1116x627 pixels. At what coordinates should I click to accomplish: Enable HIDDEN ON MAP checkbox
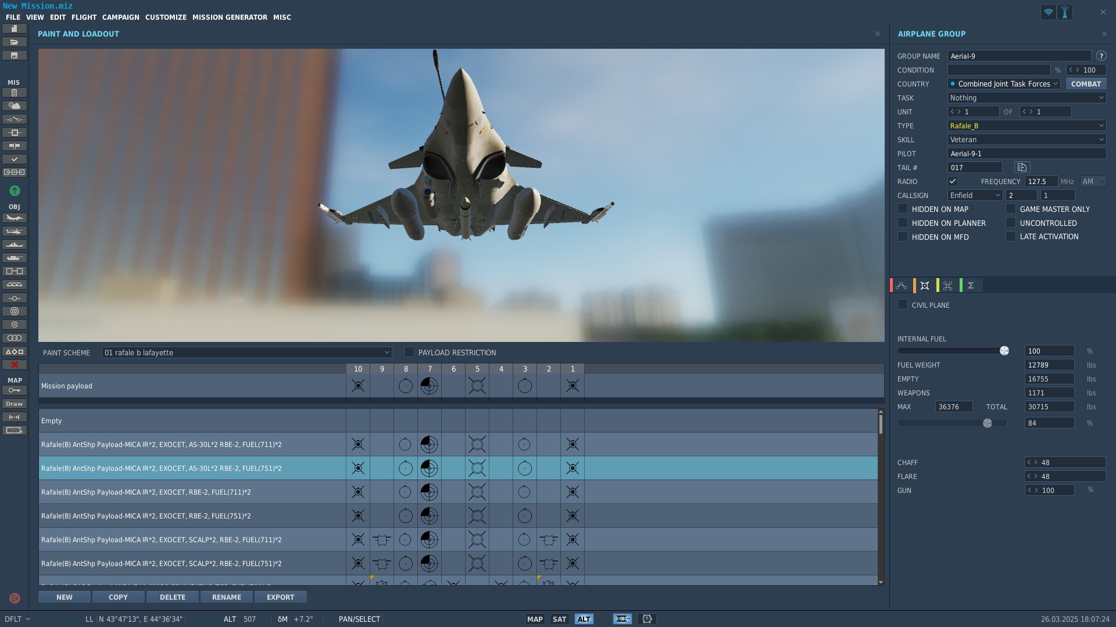point(903,208)
